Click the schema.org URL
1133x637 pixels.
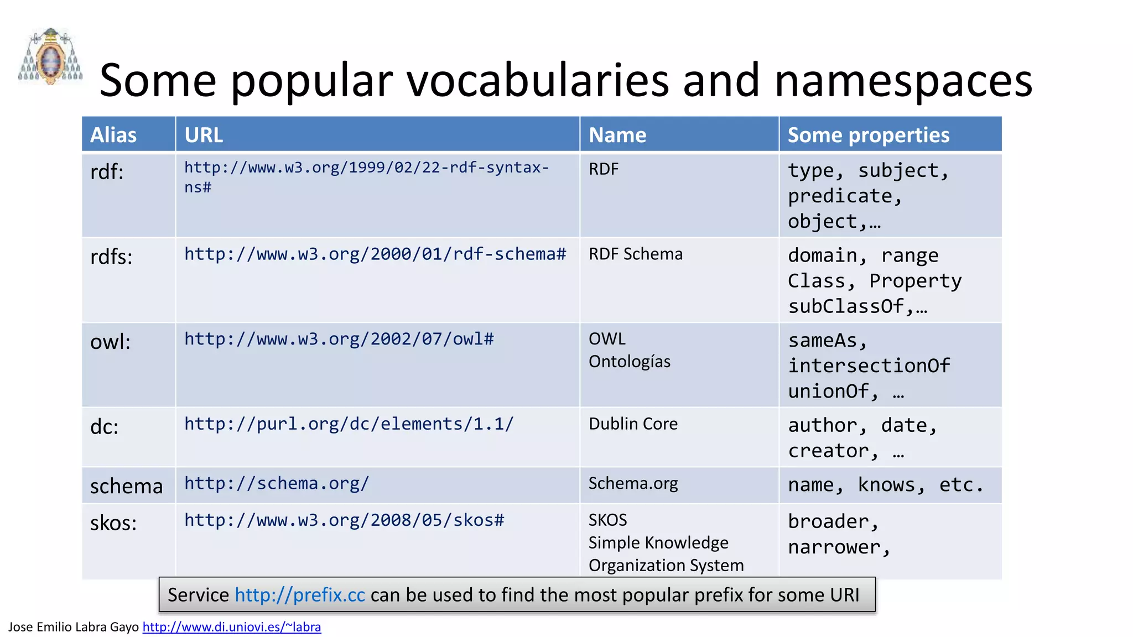[276, 483]
